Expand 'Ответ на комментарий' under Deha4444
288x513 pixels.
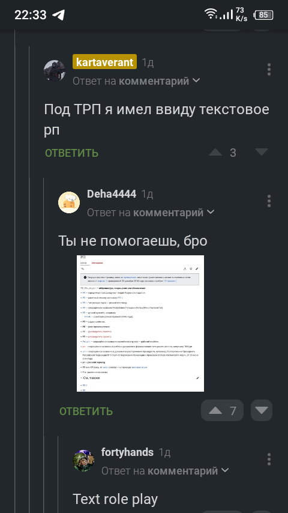point(151,213)
